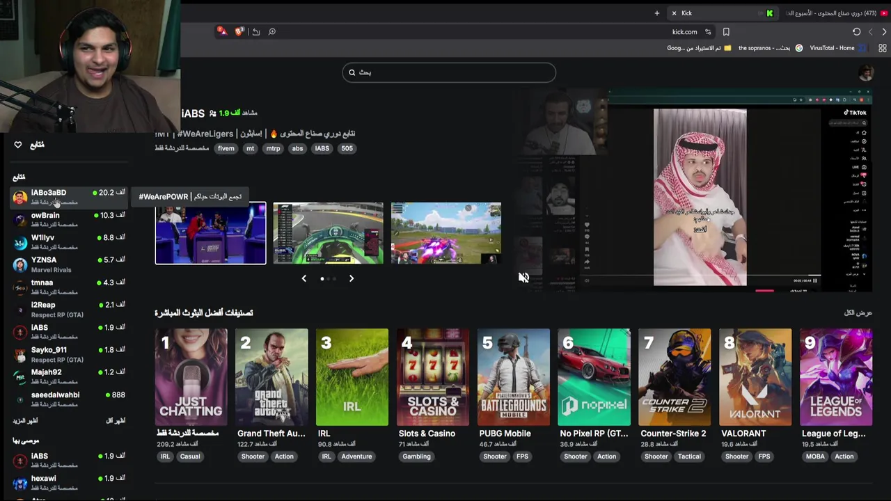
Task: Open site settings icon beside kick.com
Action: coord(708,31)
